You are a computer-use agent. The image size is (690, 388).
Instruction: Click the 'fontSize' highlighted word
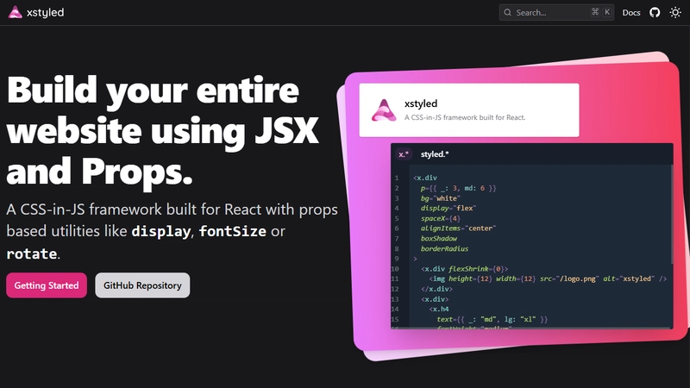232,231
